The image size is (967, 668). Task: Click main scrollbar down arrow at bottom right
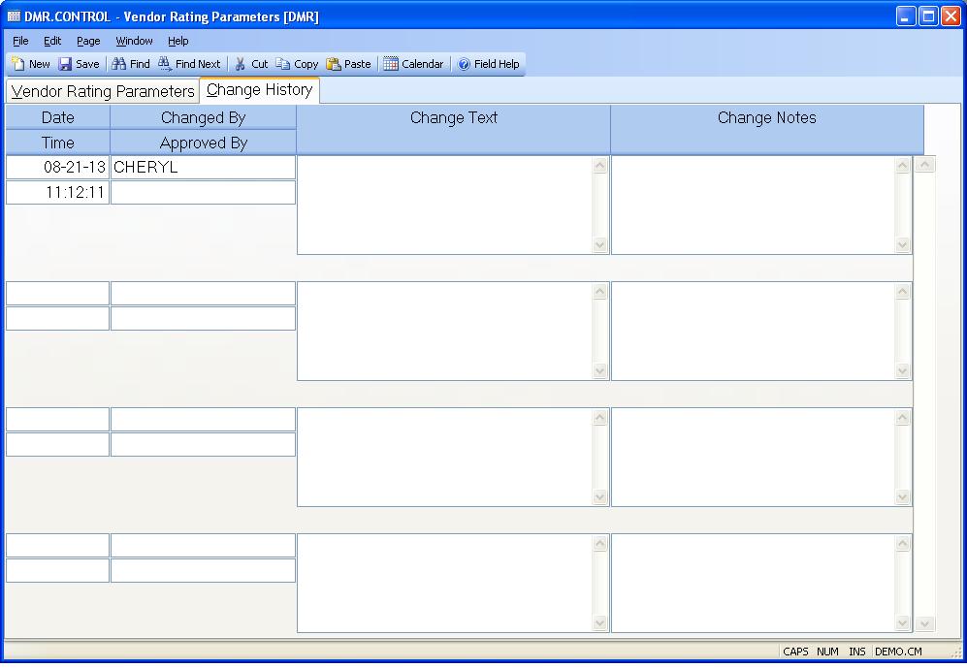(x=924, y=623)
